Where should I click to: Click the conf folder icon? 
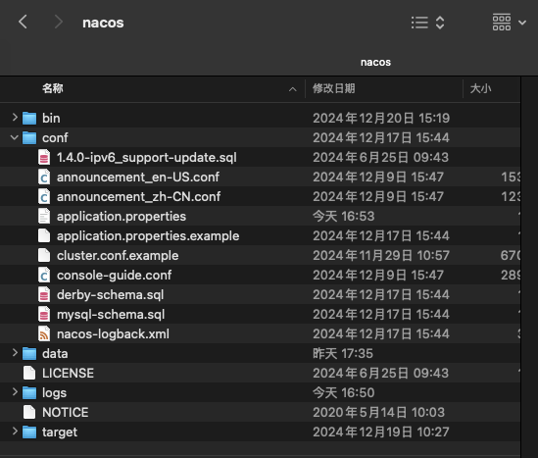tap(29, 137)
